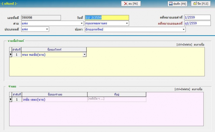Click the floppy disk icon on บันทึก button

coord(171,4)
